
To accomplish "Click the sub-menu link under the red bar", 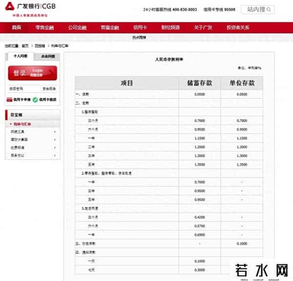I will [139, 38].
